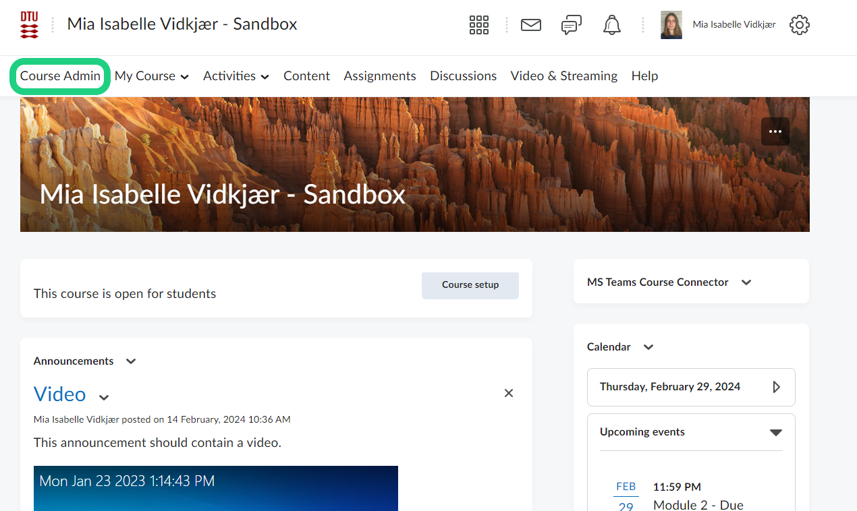Click the DTU logo in header
Screen dimensions: 857x511
(x=29, y=25)
